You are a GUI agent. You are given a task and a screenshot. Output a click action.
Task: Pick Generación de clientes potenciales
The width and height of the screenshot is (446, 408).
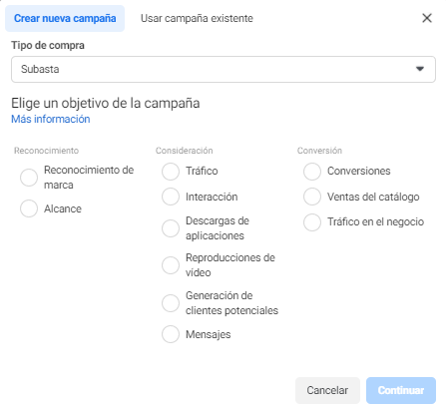[x=171, y=303]
